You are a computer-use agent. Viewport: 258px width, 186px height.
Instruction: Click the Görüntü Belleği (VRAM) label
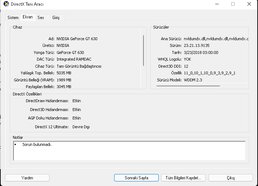[x=34, y=80]
